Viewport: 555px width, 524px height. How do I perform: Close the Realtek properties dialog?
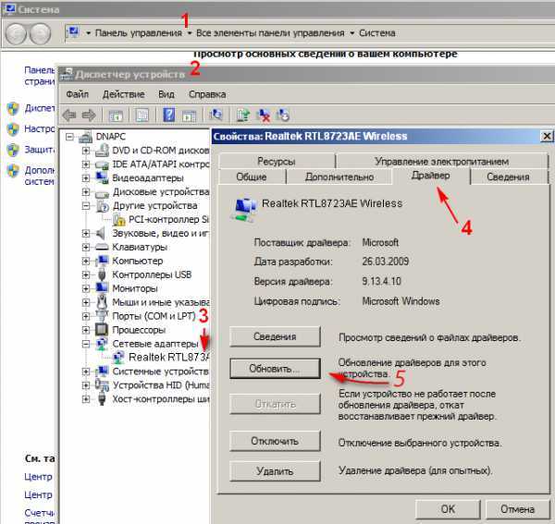[547, 136]
